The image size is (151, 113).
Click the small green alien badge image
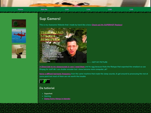[45, 81]
